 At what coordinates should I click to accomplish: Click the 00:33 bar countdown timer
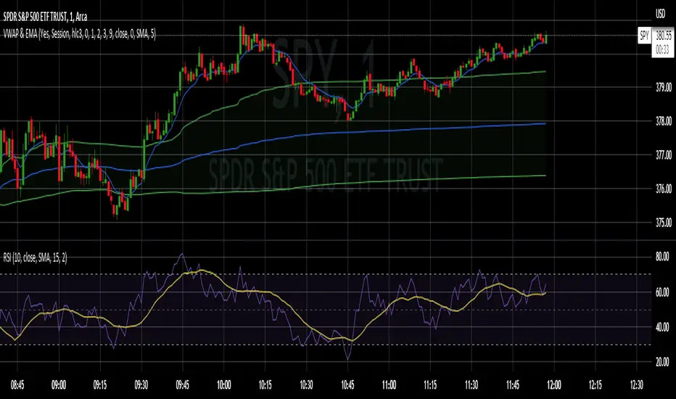663,50
